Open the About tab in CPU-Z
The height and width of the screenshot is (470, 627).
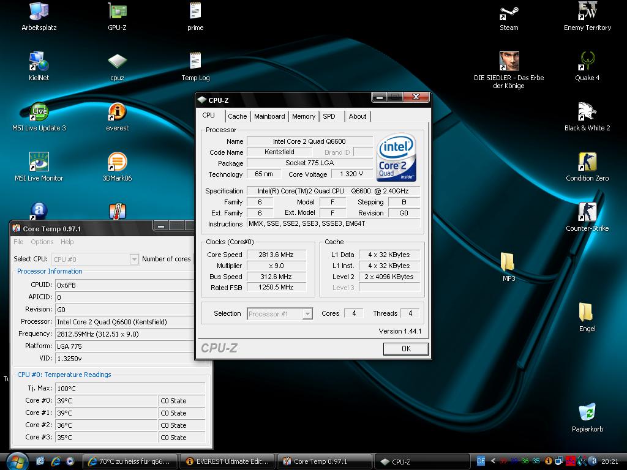click(x=357, y=116)
